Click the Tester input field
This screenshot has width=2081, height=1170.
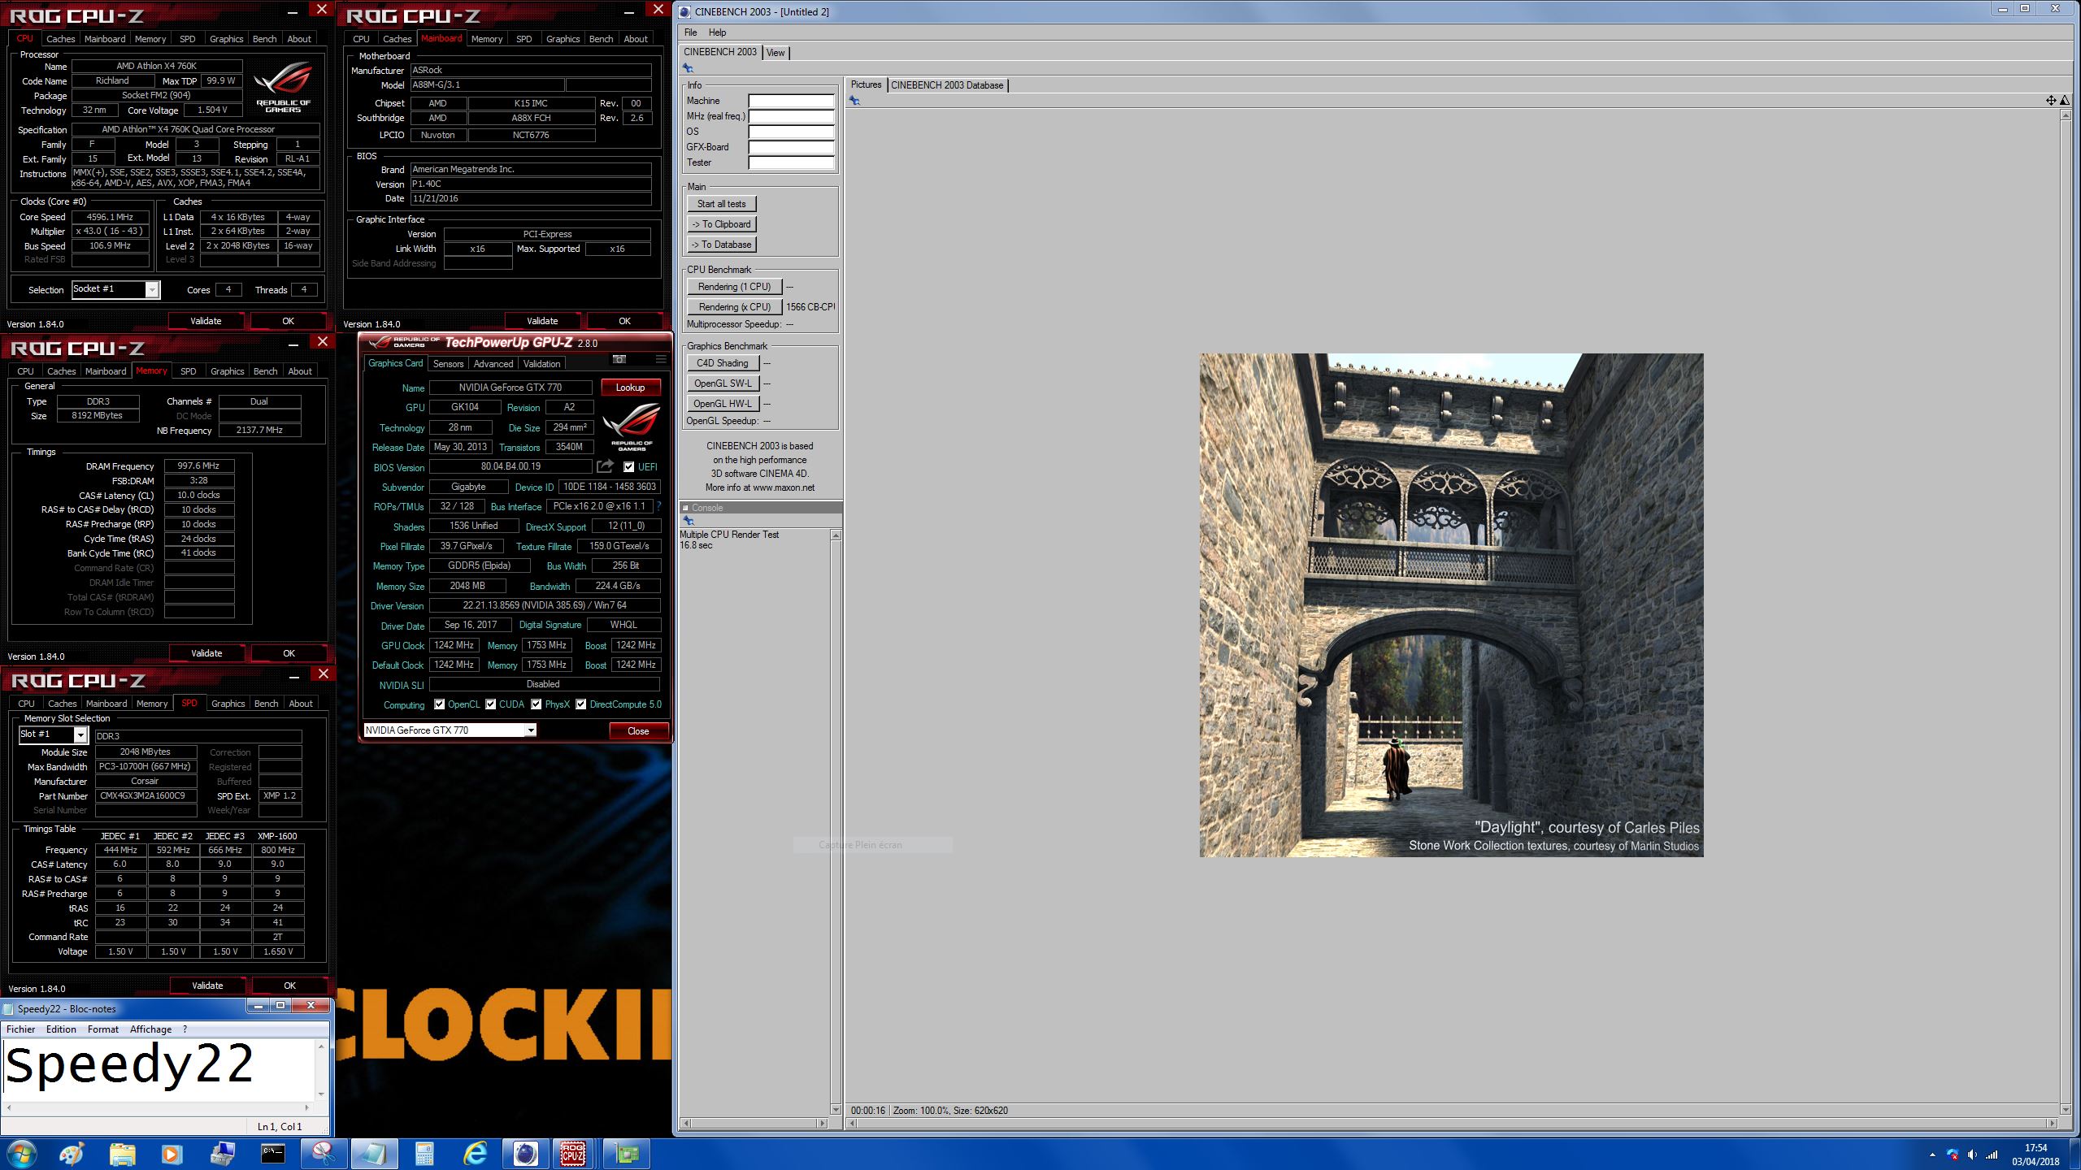coord(791,163)
